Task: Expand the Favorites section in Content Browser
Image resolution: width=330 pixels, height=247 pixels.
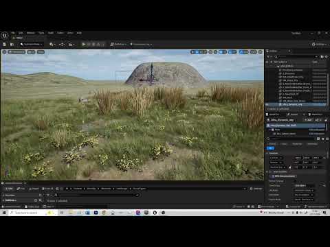Action: coord(3,196)
